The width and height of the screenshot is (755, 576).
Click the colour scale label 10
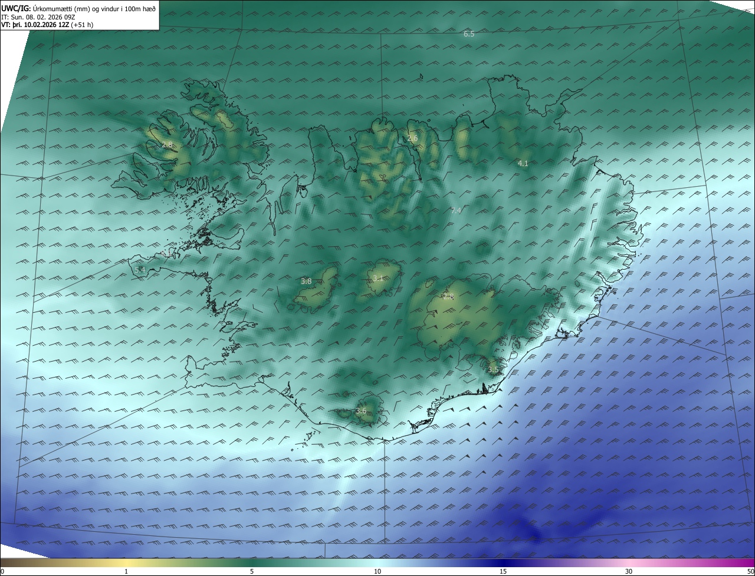coord(377,571)
